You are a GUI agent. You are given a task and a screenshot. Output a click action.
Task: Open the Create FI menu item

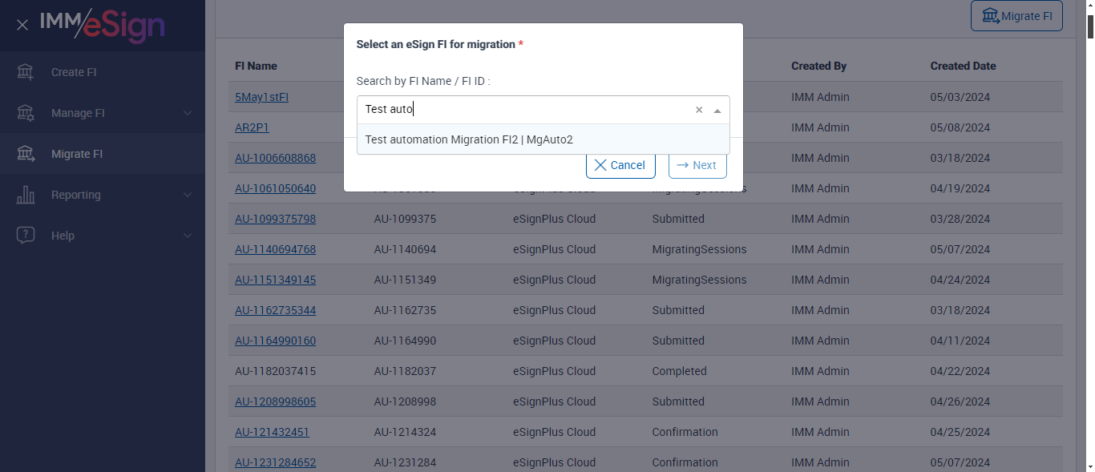pos(74,72)
